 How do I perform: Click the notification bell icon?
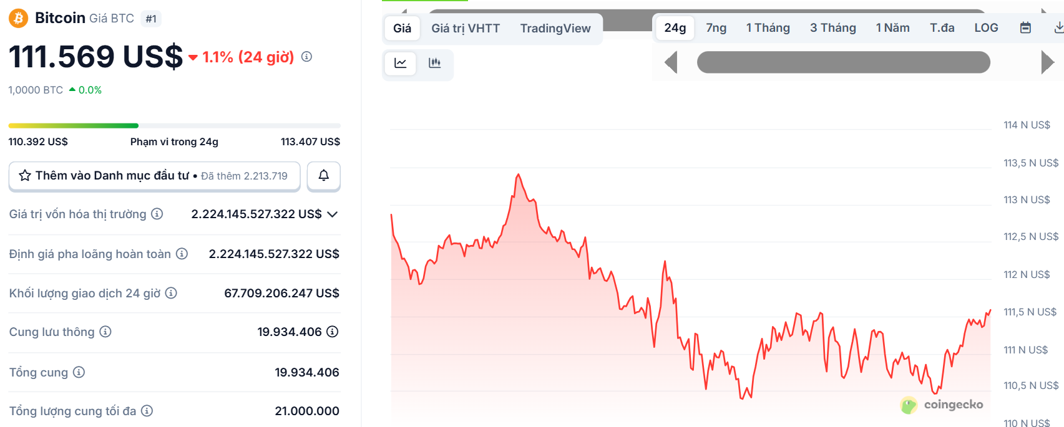pos(323,176)
